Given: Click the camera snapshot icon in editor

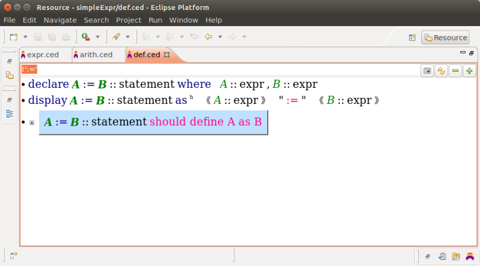Looking at the screenshot, I should tap(427, 71).
